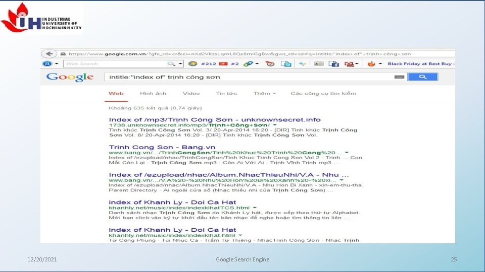Click the Gmail toolbar icon
485x272 pixels.
[x=349, y=64]
